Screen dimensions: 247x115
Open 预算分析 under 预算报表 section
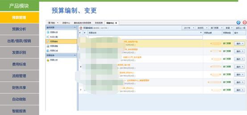point(54,60)
